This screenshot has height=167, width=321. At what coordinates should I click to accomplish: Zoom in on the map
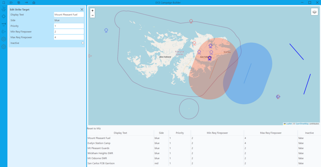click(92, 11)
